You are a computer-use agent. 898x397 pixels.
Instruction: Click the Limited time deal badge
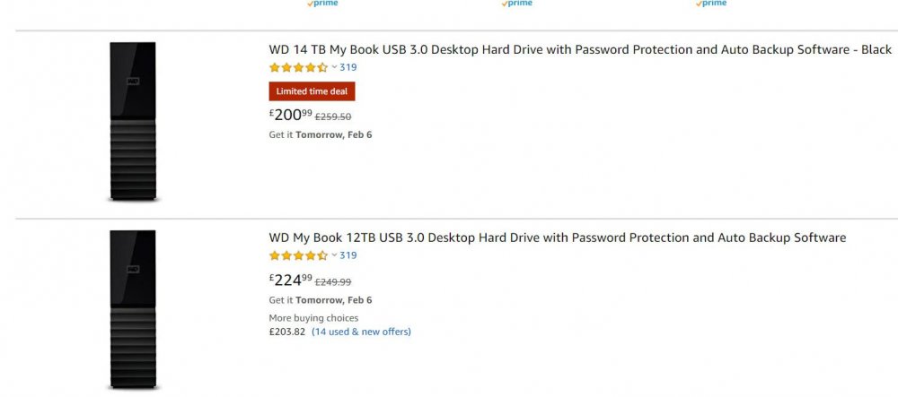click(313, 91)
